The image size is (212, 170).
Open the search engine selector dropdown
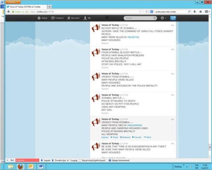[152, 12]
